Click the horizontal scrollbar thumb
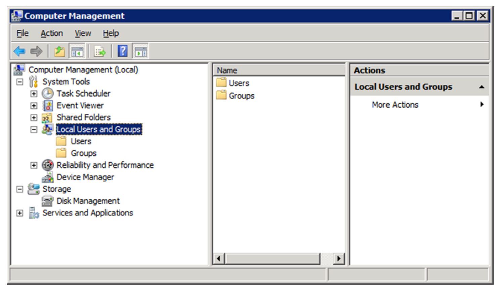This screenshot has width=500, height=289. (273, 258)
